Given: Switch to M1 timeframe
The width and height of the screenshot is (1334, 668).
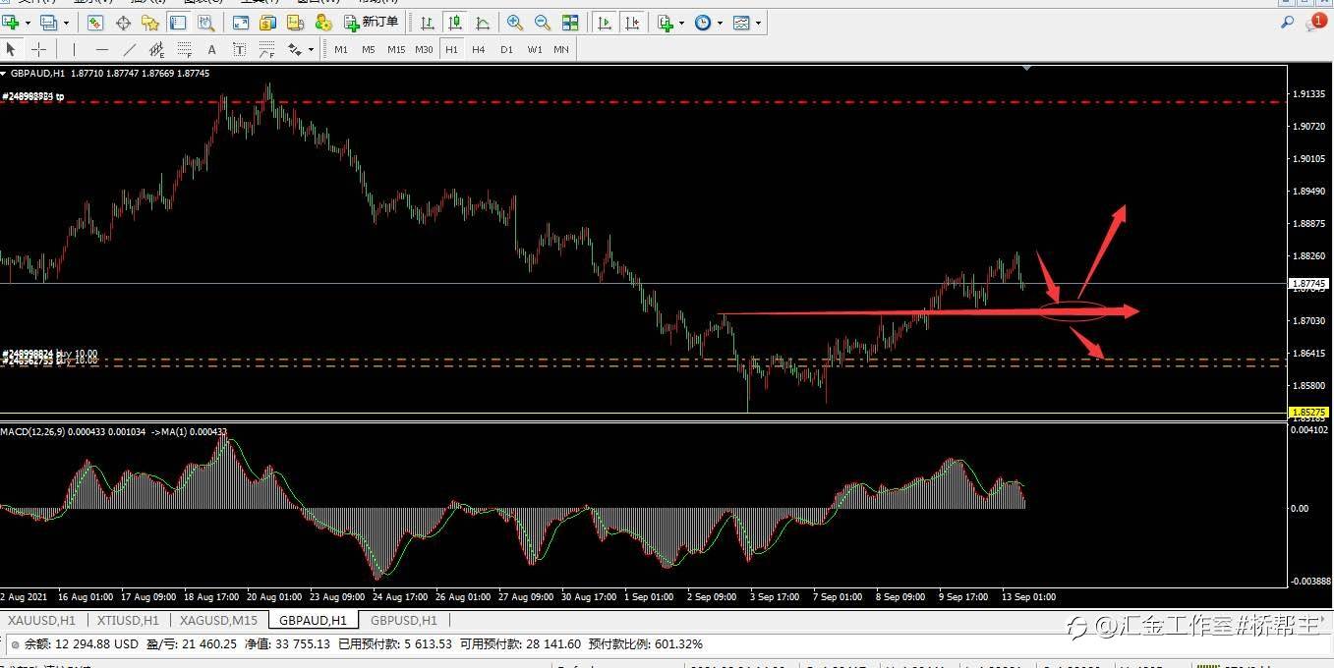Looking at the screenshot, I should click(x=341, y=49).
